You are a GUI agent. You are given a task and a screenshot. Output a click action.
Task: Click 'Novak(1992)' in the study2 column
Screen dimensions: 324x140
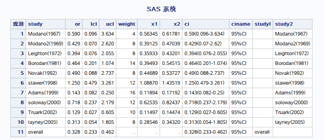coord(290,73)
